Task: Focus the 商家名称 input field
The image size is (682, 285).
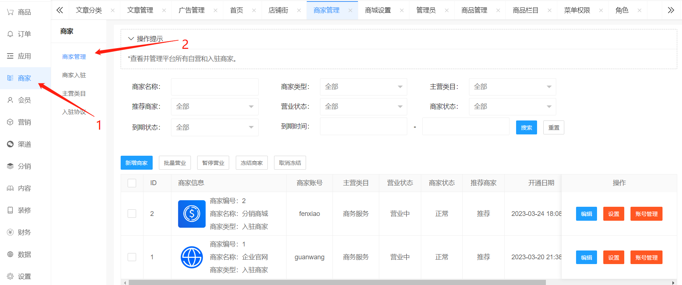Action: click(x=215, y=87)
